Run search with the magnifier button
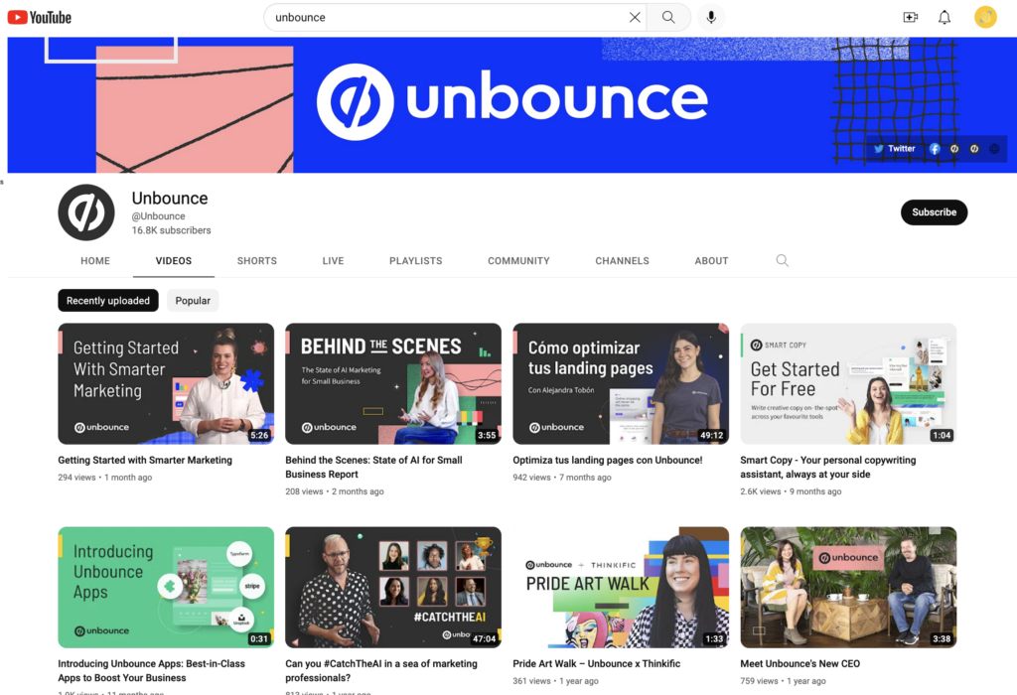This screenshot has width=1017, height=695. (668, 18)
